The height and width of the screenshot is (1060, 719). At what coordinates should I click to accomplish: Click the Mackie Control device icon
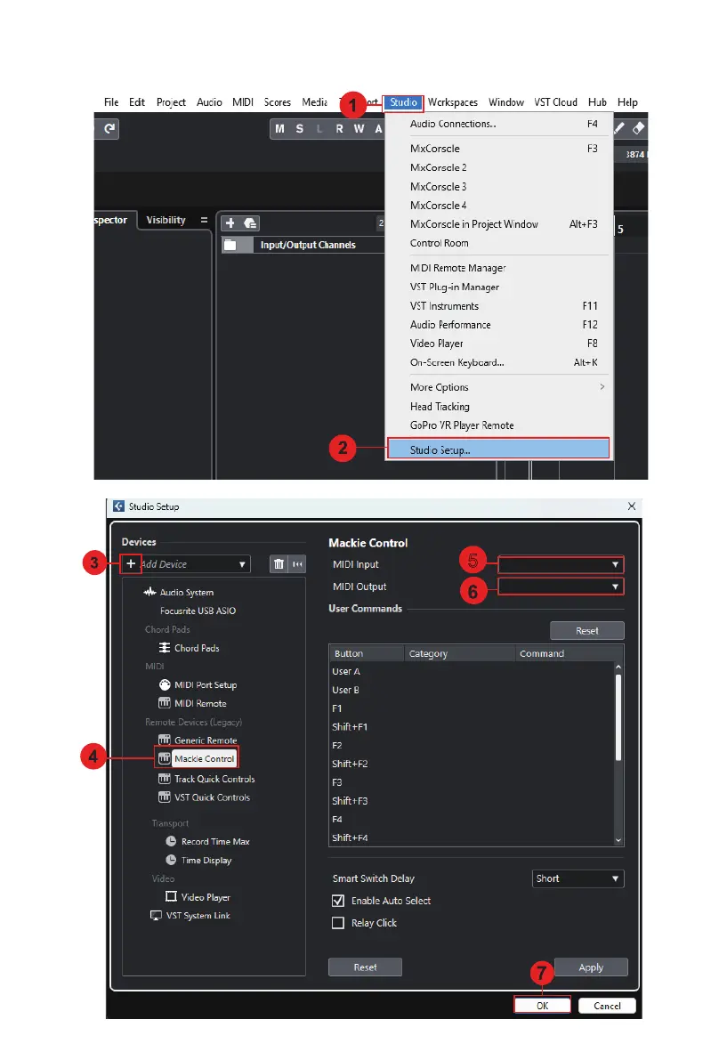pyautogui.click(x=165, y=758)
